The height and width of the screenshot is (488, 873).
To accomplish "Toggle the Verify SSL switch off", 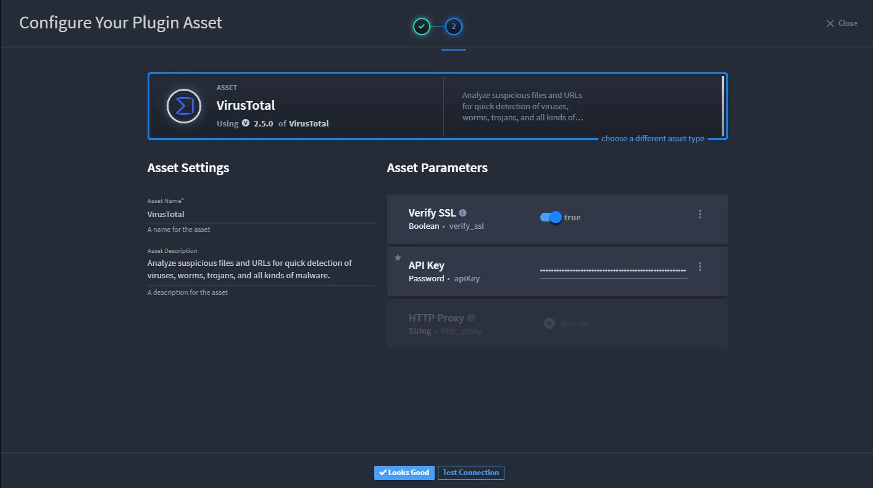I will pyautogui.click(x=551, y=217).
